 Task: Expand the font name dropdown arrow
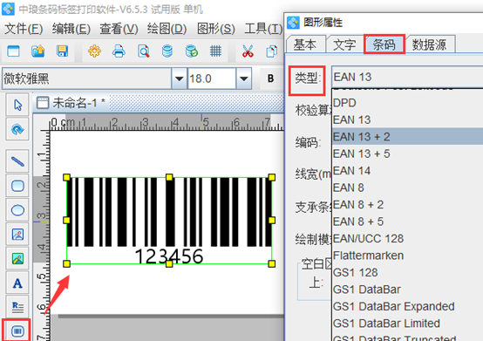pyautogui.click(x=179, y=78)
